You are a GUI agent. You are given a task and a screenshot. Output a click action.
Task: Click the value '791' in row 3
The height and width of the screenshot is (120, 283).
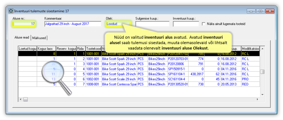196,64
